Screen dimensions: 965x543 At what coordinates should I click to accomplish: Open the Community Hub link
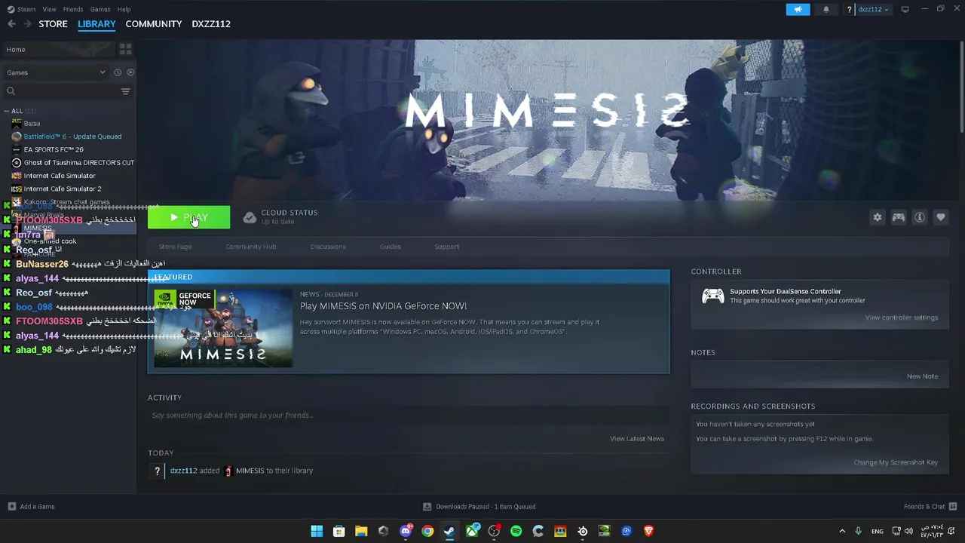pyautogui.click(x=251, y=247)
